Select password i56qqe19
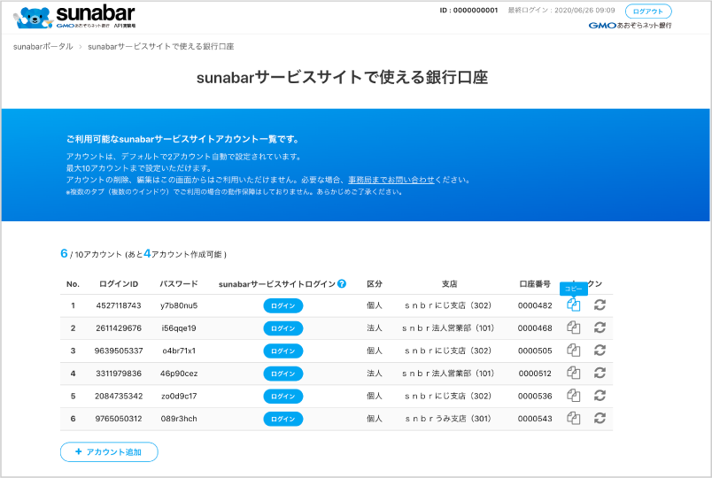The width and height of the screenshot is (712, 478). click(179, 328)
